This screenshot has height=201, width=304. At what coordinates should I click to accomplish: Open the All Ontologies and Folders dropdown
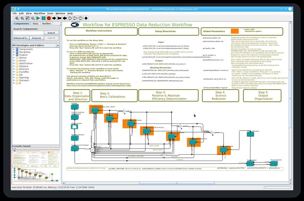point(58,45)
